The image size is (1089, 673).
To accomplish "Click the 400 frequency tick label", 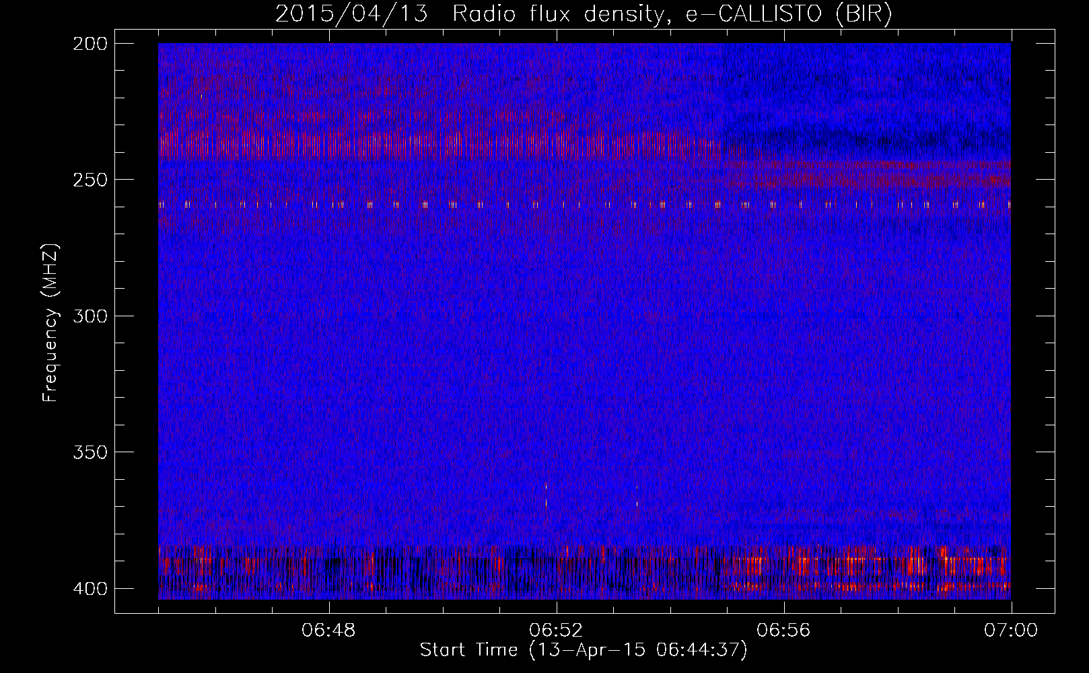I will pos(90,589).
